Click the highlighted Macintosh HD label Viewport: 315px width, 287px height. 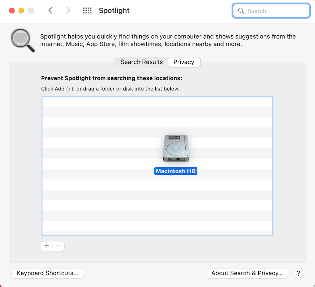(176, 171)
